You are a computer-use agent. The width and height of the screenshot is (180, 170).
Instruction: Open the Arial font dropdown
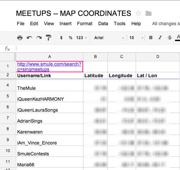(109, 38)
